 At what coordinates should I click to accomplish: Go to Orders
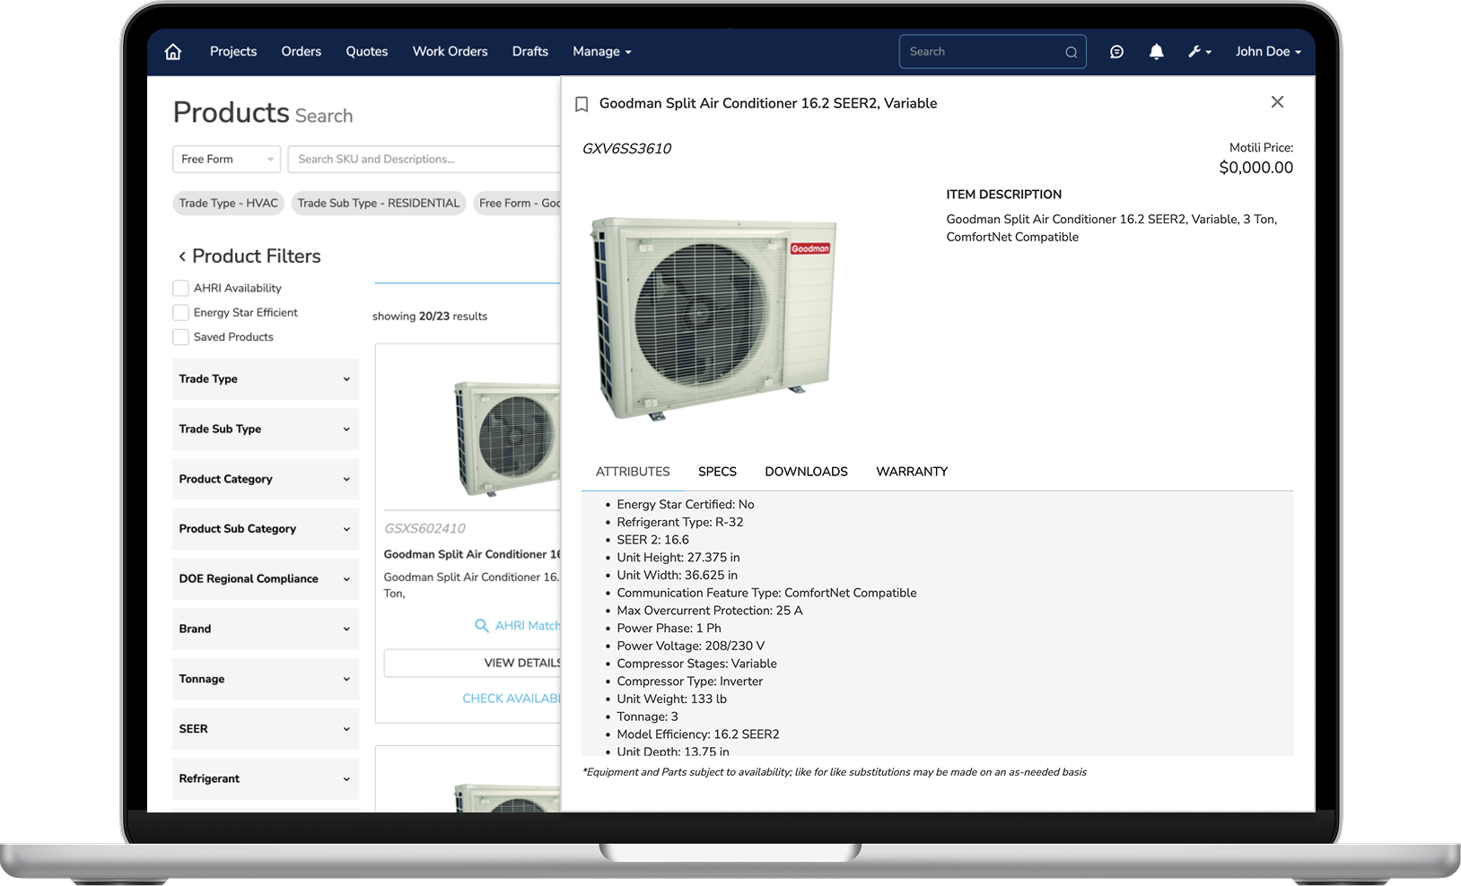click(x=302, y=52)
